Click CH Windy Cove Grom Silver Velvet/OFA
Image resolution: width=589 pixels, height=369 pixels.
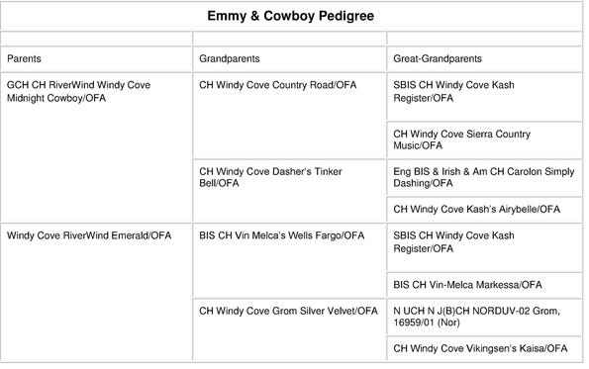[x=288, y=311]
